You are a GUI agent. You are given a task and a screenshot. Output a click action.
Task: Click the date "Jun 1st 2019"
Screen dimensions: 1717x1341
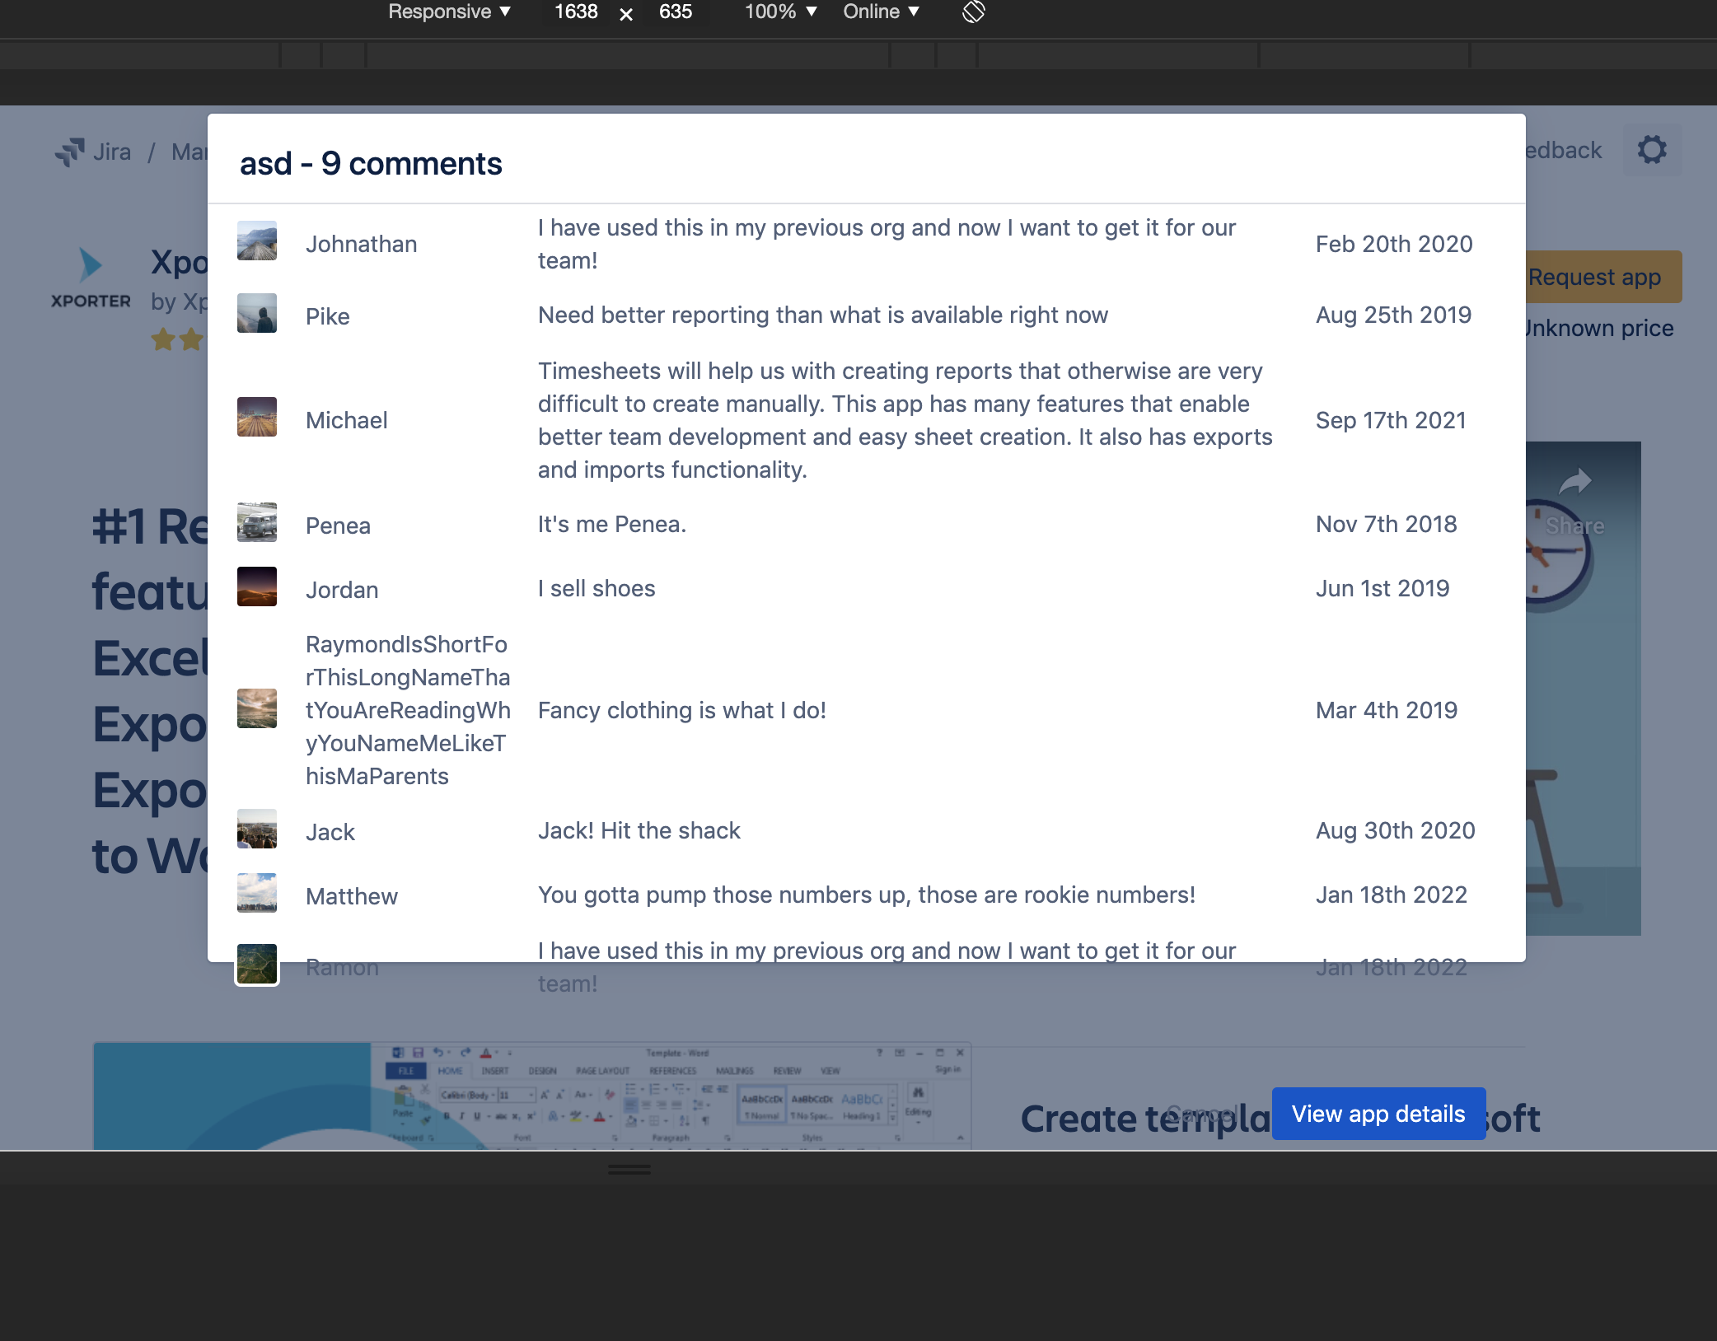coord(1382,588)
